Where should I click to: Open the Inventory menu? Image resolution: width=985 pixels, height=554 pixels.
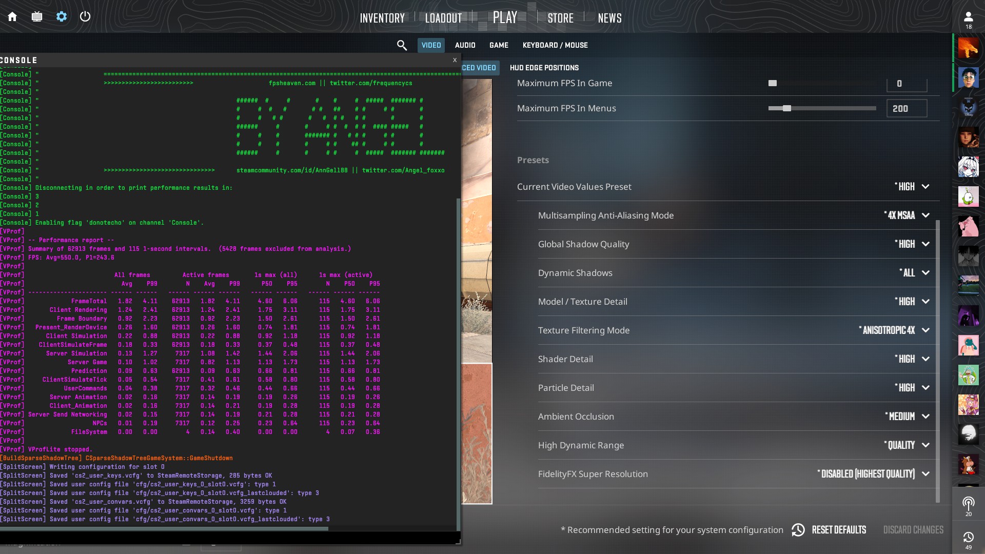pyautogui.click(x=382, y=18)
